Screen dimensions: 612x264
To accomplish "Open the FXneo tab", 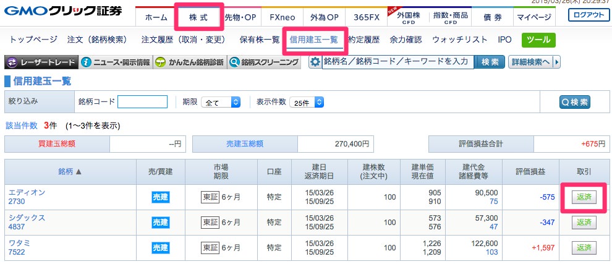I will (283, 17).
